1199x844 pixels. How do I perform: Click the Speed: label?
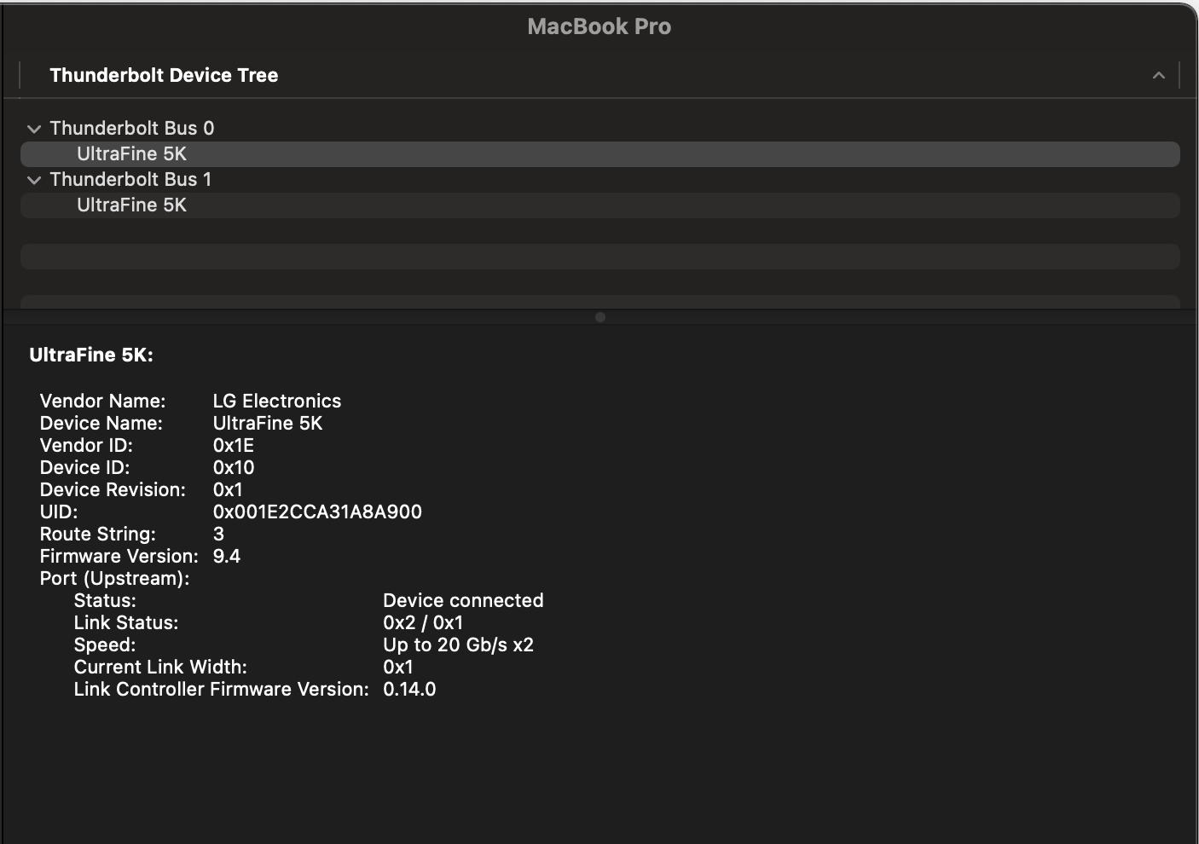(x=105, y=645)
